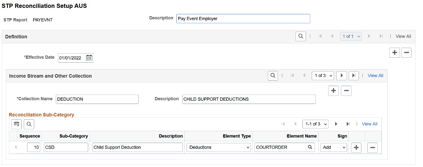Open the Reconciliation Sub-Category grid personalize icon
This screenshot has height=167, width=423.
[17, 124]
